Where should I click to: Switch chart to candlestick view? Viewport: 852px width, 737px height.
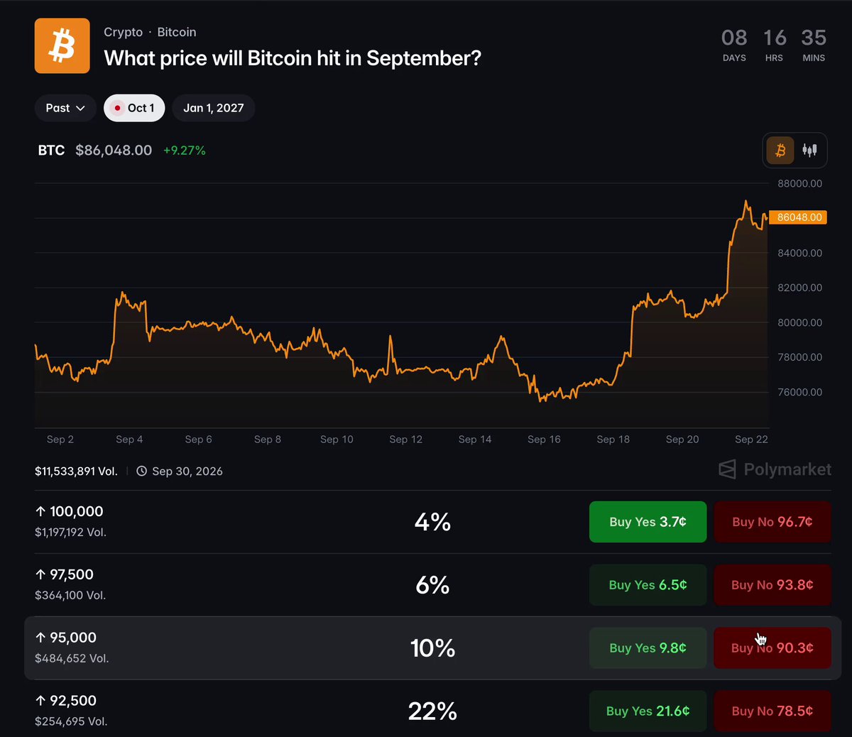click(x=809, y=151)
